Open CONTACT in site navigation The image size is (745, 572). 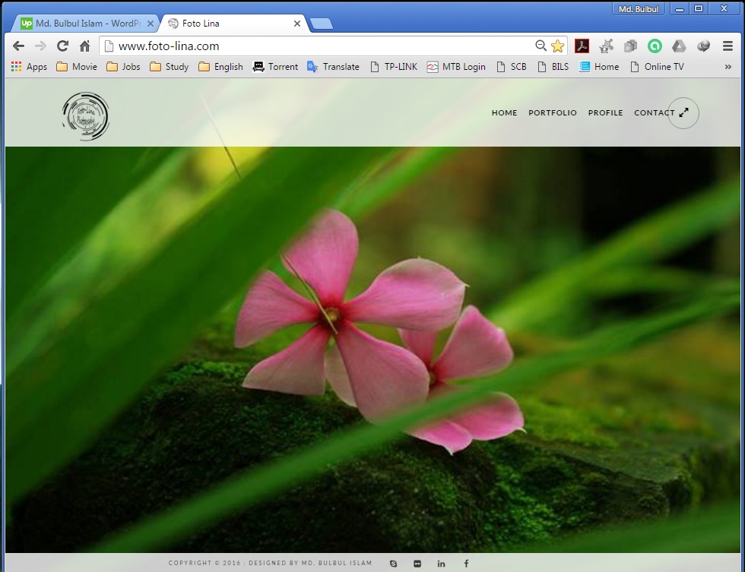(655, 112)
